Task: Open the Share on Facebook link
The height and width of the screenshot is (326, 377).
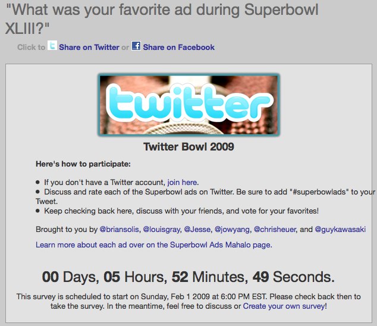Action: click(178, 47)
